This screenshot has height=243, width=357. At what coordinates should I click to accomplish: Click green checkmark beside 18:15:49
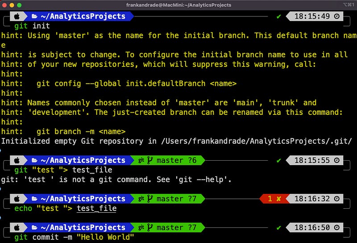(x=278, y=16)
